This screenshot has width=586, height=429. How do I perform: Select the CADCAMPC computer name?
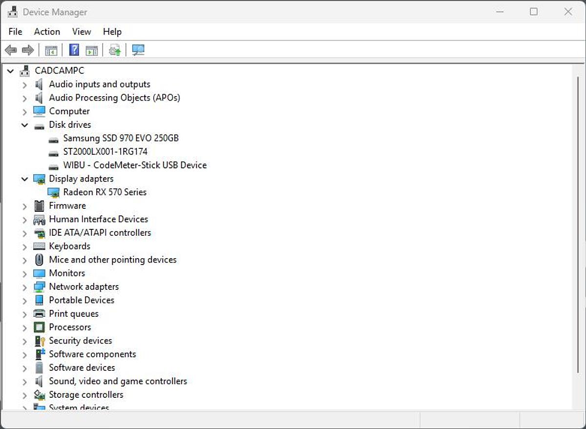click(60, 71)
